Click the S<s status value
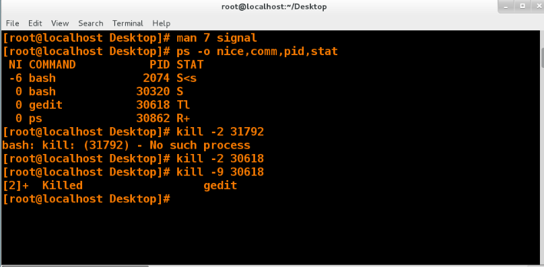Viewport: 544px width, 267px height. (186, 78)
